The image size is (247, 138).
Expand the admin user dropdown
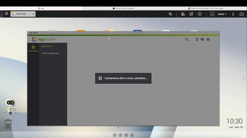[x=222, y=14]
